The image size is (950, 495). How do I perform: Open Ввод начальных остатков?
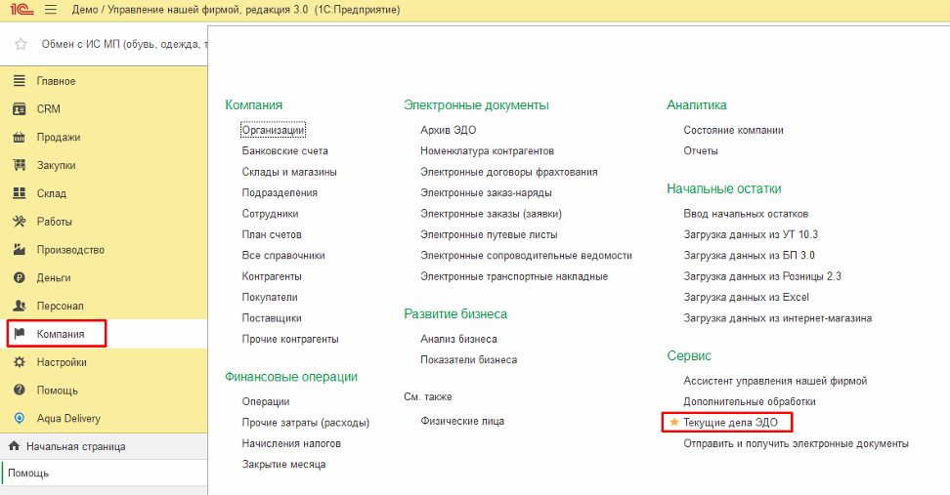[746, 214]
